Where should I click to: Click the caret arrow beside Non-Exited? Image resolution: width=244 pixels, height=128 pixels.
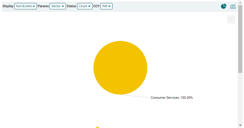[34, 6]
